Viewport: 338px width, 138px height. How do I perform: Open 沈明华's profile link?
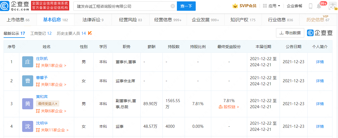pyautogui.click(x=42, y=123)
